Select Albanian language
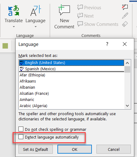 click(x=72, y=87)
